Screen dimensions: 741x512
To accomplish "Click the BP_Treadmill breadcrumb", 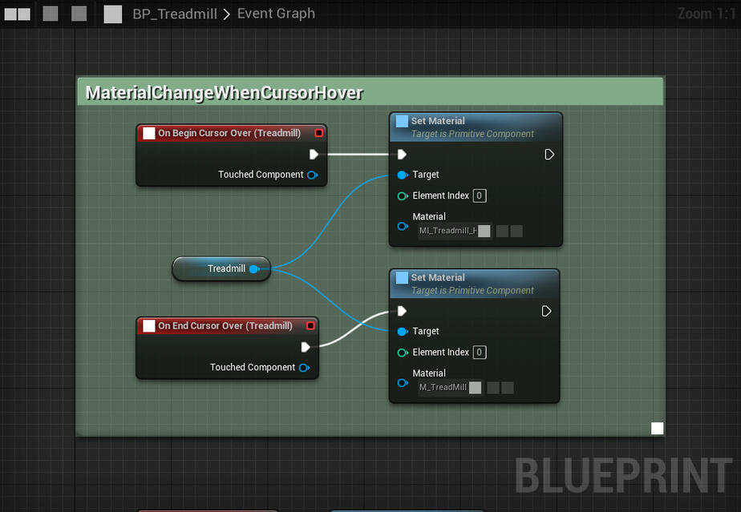I will click(x=174, y=14).
